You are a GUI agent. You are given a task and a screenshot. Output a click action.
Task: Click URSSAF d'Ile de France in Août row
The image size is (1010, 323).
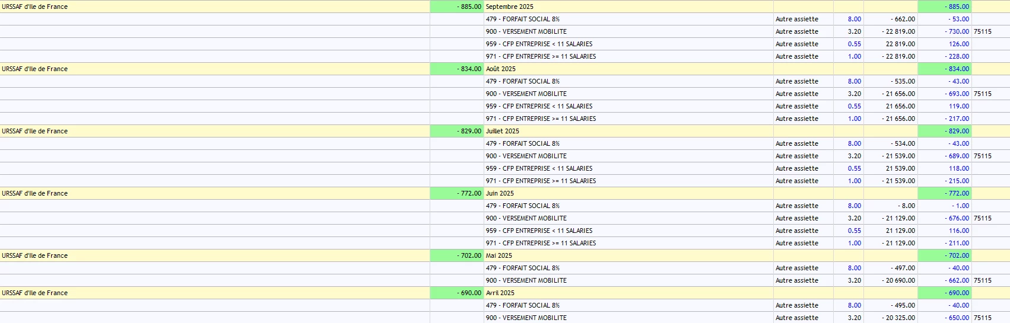pyautogui.click(x=215, y=69)
